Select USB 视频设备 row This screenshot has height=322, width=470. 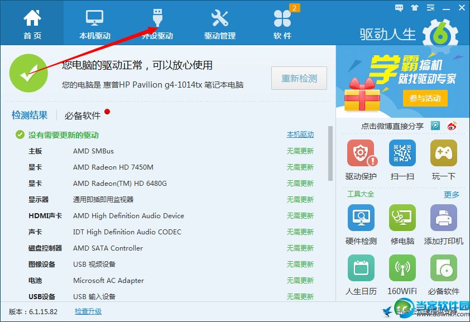click(x=171, y=264)
